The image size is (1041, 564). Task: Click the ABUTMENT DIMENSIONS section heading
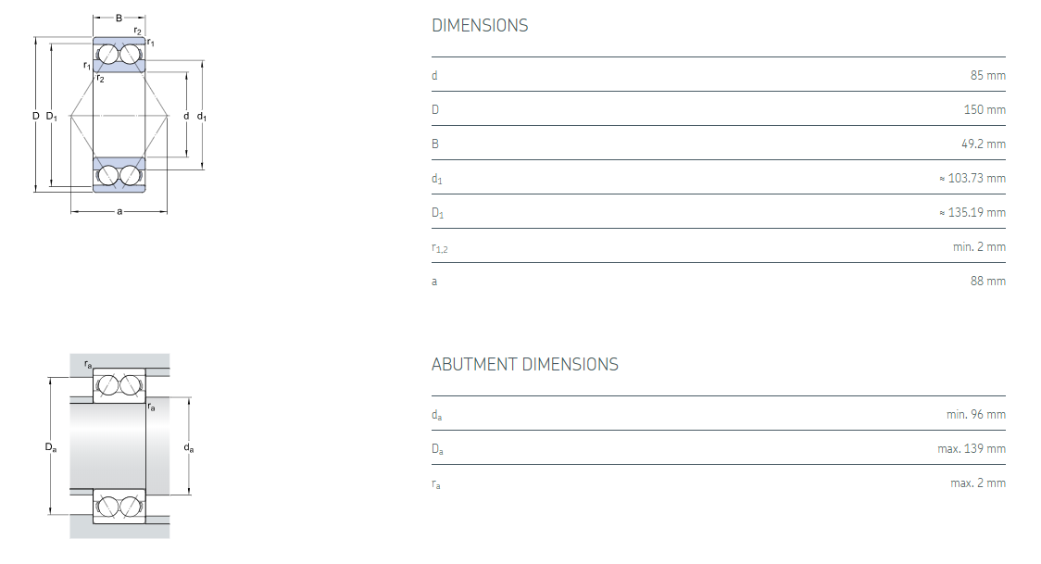[x=524, y=364]
